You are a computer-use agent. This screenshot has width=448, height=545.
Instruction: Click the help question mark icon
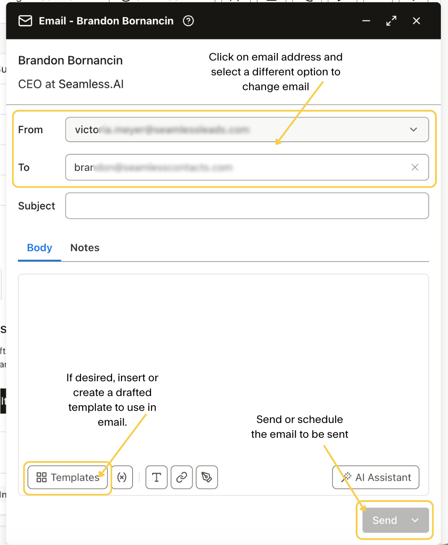(188, 21)
